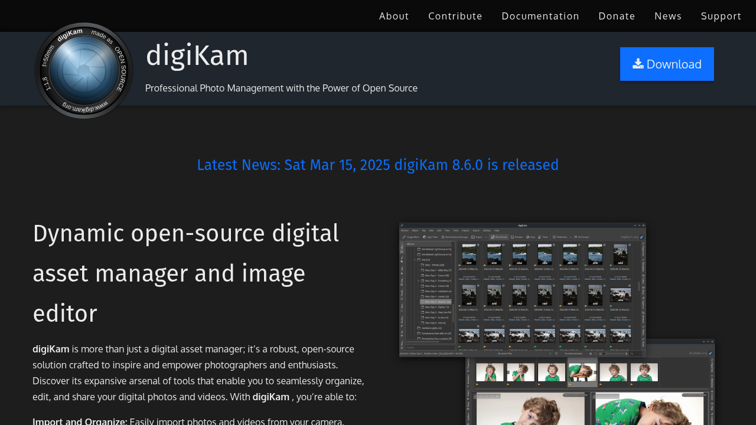Viewport: 756px width, 425px height.
Task: Click the 'Professional Photo Management' tagline
Action: (281, 88)
